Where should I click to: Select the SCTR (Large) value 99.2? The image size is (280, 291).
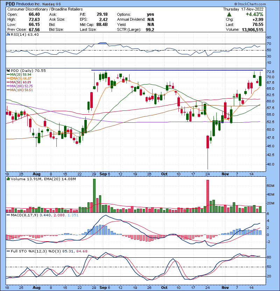[150, 29]
